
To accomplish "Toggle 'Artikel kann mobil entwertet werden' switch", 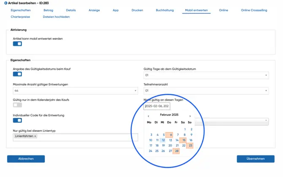I will click(x=17, y=44).
